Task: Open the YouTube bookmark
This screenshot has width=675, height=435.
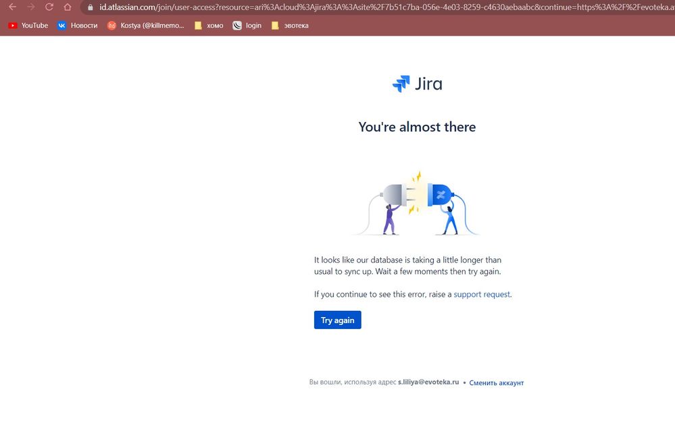Action: 28,26
